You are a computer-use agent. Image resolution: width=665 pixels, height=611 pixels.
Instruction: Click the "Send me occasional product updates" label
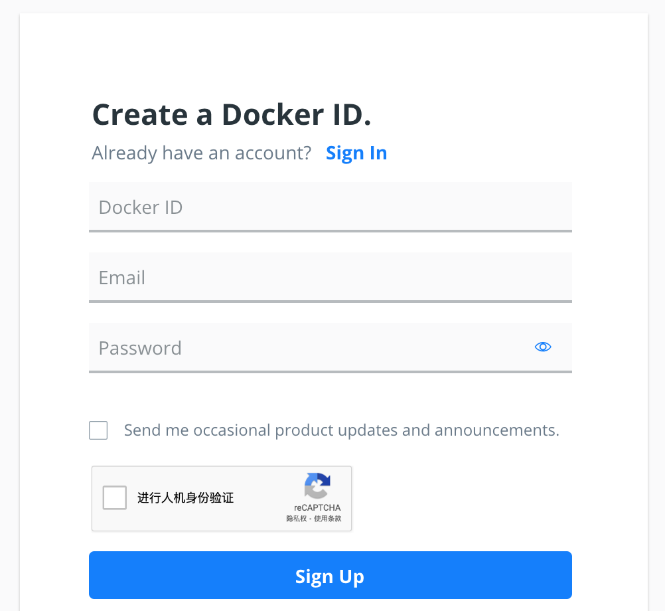[341, 430]
